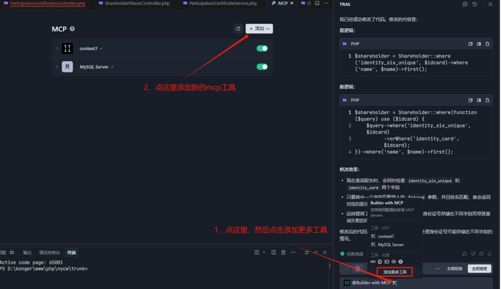Screen dimensions: 501x289
Task: Expand the MySQL Server row
Action: click(57, 67)
